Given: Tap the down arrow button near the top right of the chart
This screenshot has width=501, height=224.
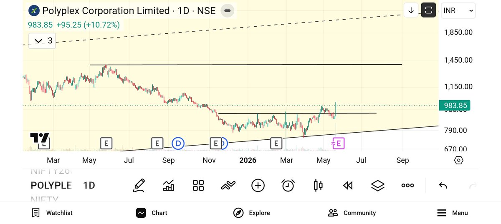Looking at the screenshot, I should [x=411, y=10].
